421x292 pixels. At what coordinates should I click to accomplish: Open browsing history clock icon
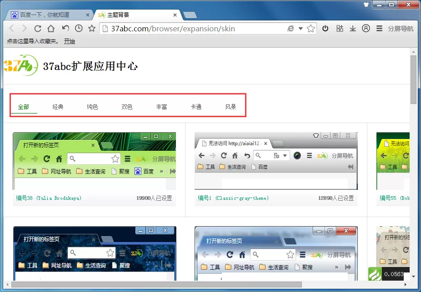coord(79,28)
